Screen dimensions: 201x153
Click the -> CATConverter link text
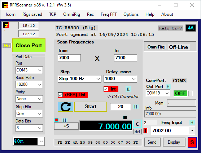123,97
